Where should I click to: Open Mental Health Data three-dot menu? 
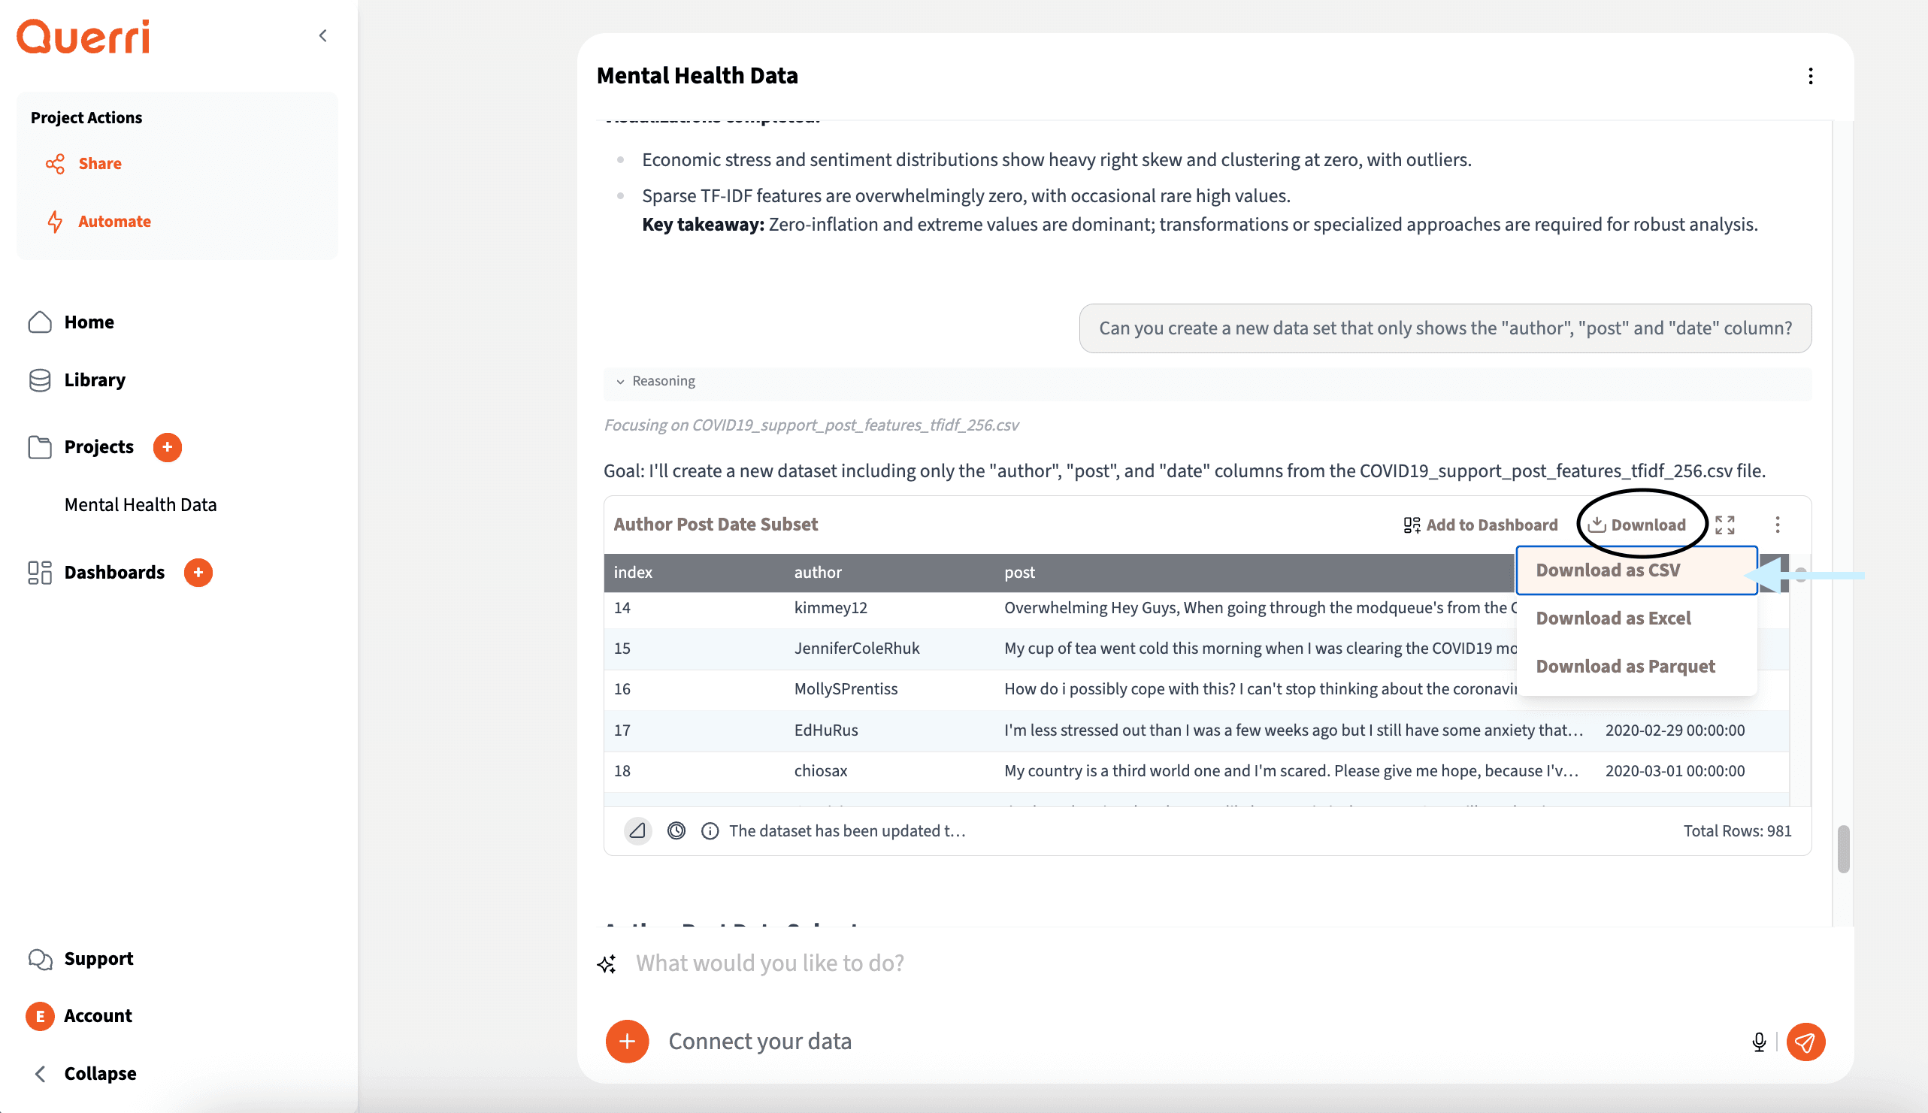tap(1810, 76)
